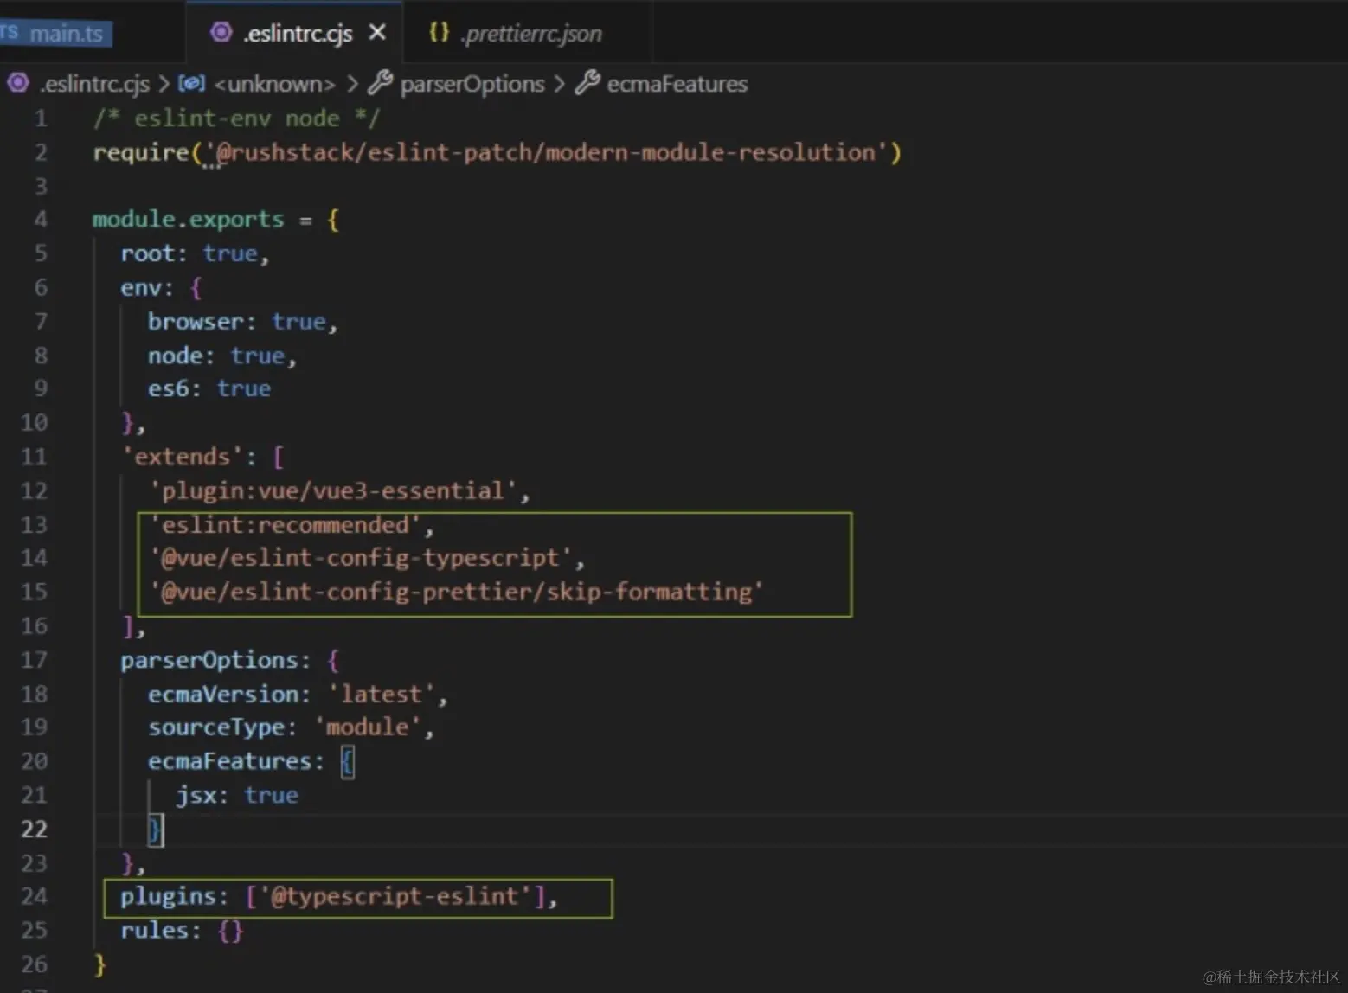
Task: Click the 'true' value after browser
Action: click(x=298, y=322)
